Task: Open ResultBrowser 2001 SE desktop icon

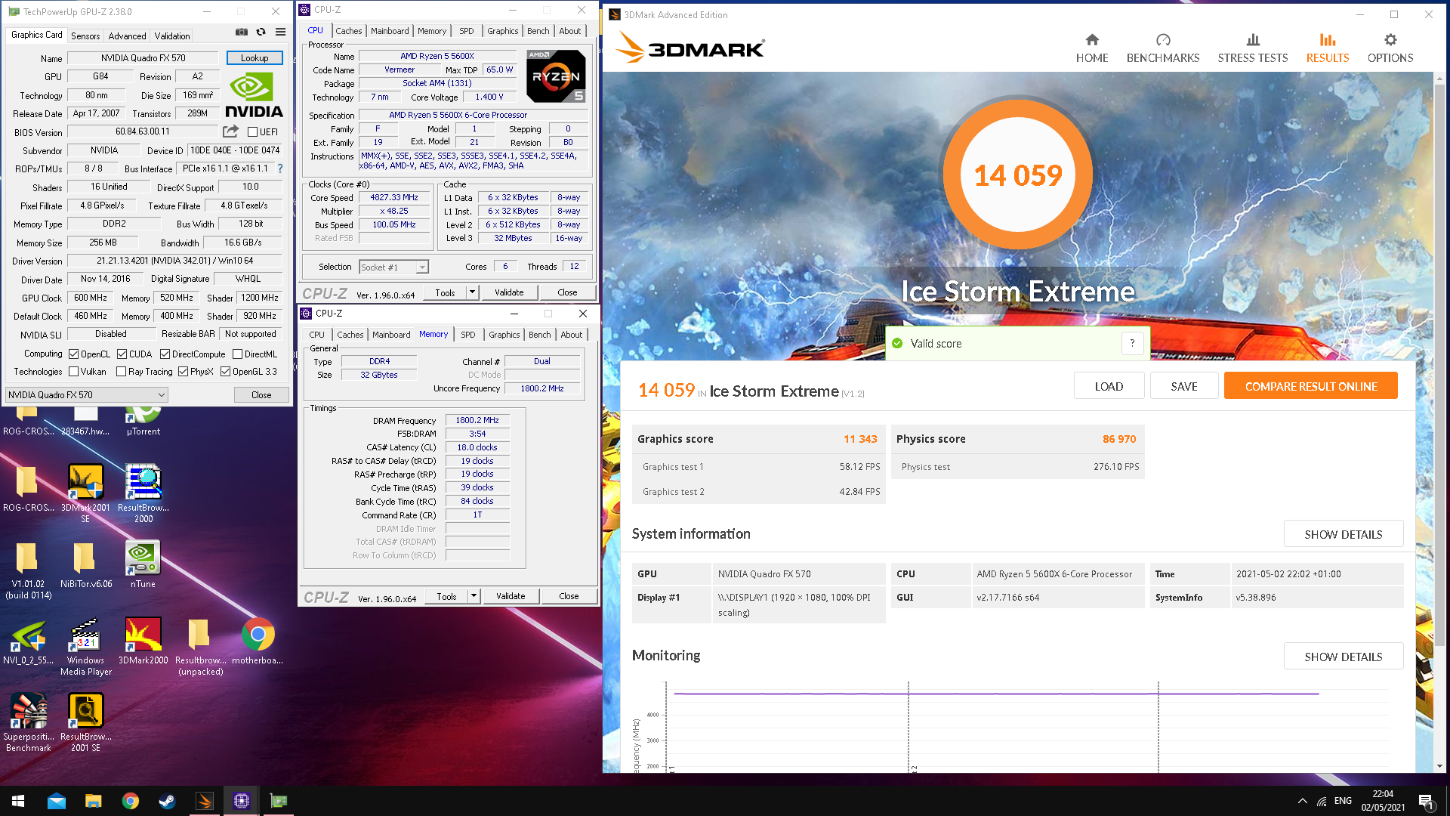Action: coord(85,722)
